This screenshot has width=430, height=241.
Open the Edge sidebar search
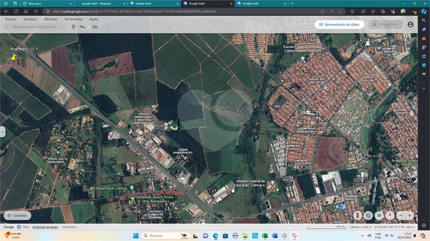pyautogui.click(x=424, y=20)
